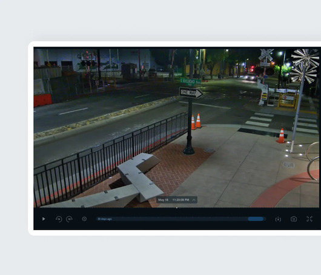Seek to the middle of timeline track

[x=181, y=219]
